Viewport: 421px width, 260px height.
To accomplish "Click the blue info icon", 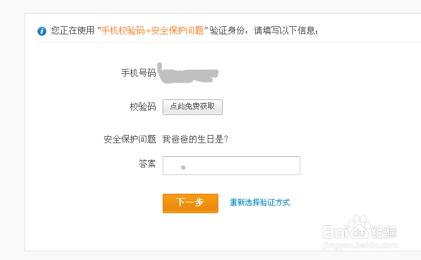I will point(42,31).
